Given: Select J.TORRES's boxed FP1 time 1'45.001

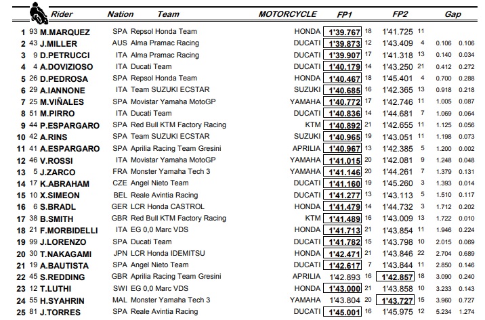Looking at the screenshot, I should click(x=343, y=313).
